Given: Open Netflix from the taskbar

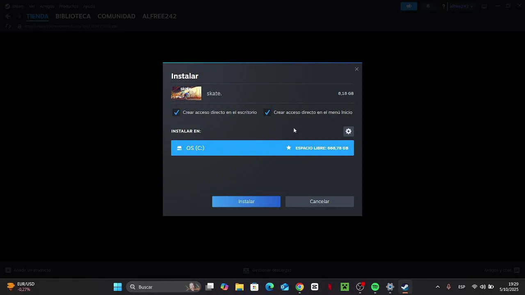Looking at the screenshot, I should tap(330, 287).
